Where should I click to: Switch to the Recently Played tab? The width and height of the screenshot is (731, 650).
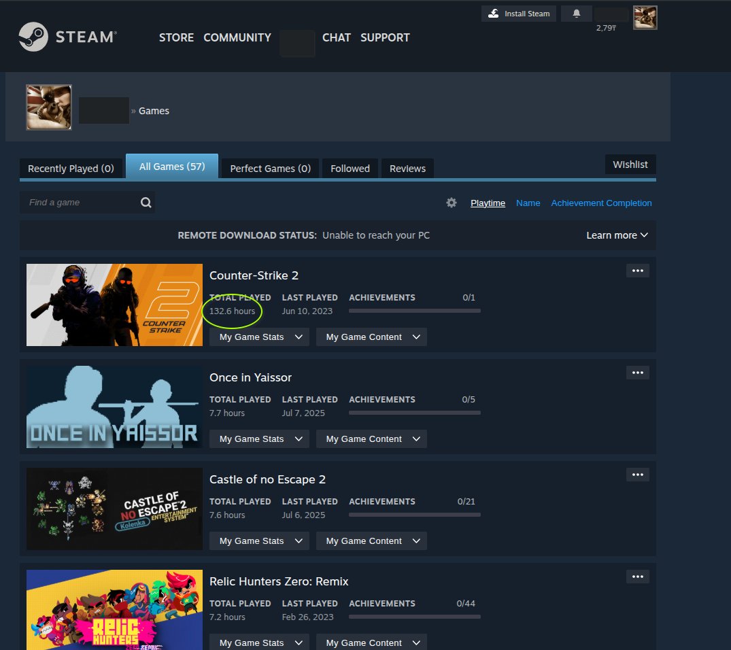[x=71, y=169]
